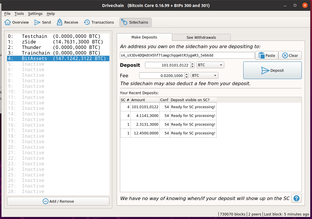Decrease the Deposit amount with the down arrow
The width and height of the screenshot is (312, 219).
tap(193, 66)
